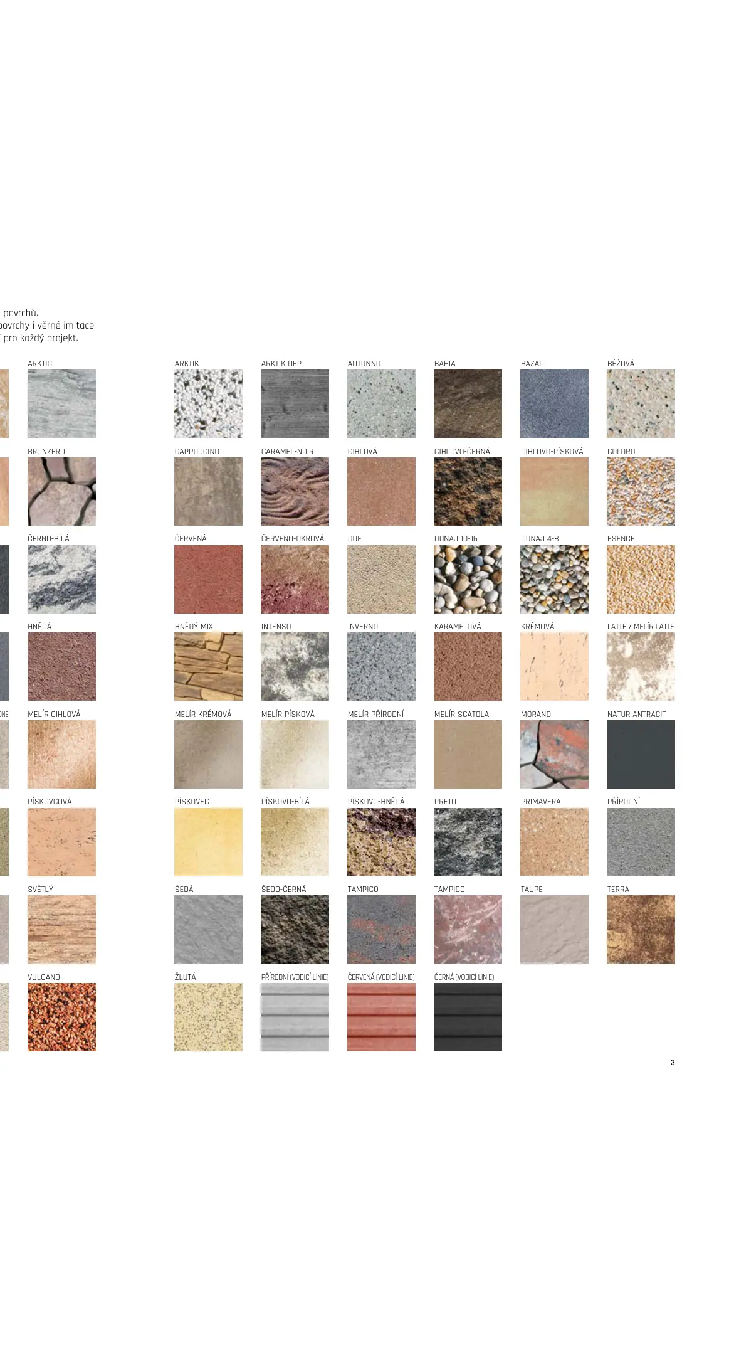Click the Latte / Melír Latte label
Image resolution: width=729 pixels, height=1355 pixels.
click(640, 627)
